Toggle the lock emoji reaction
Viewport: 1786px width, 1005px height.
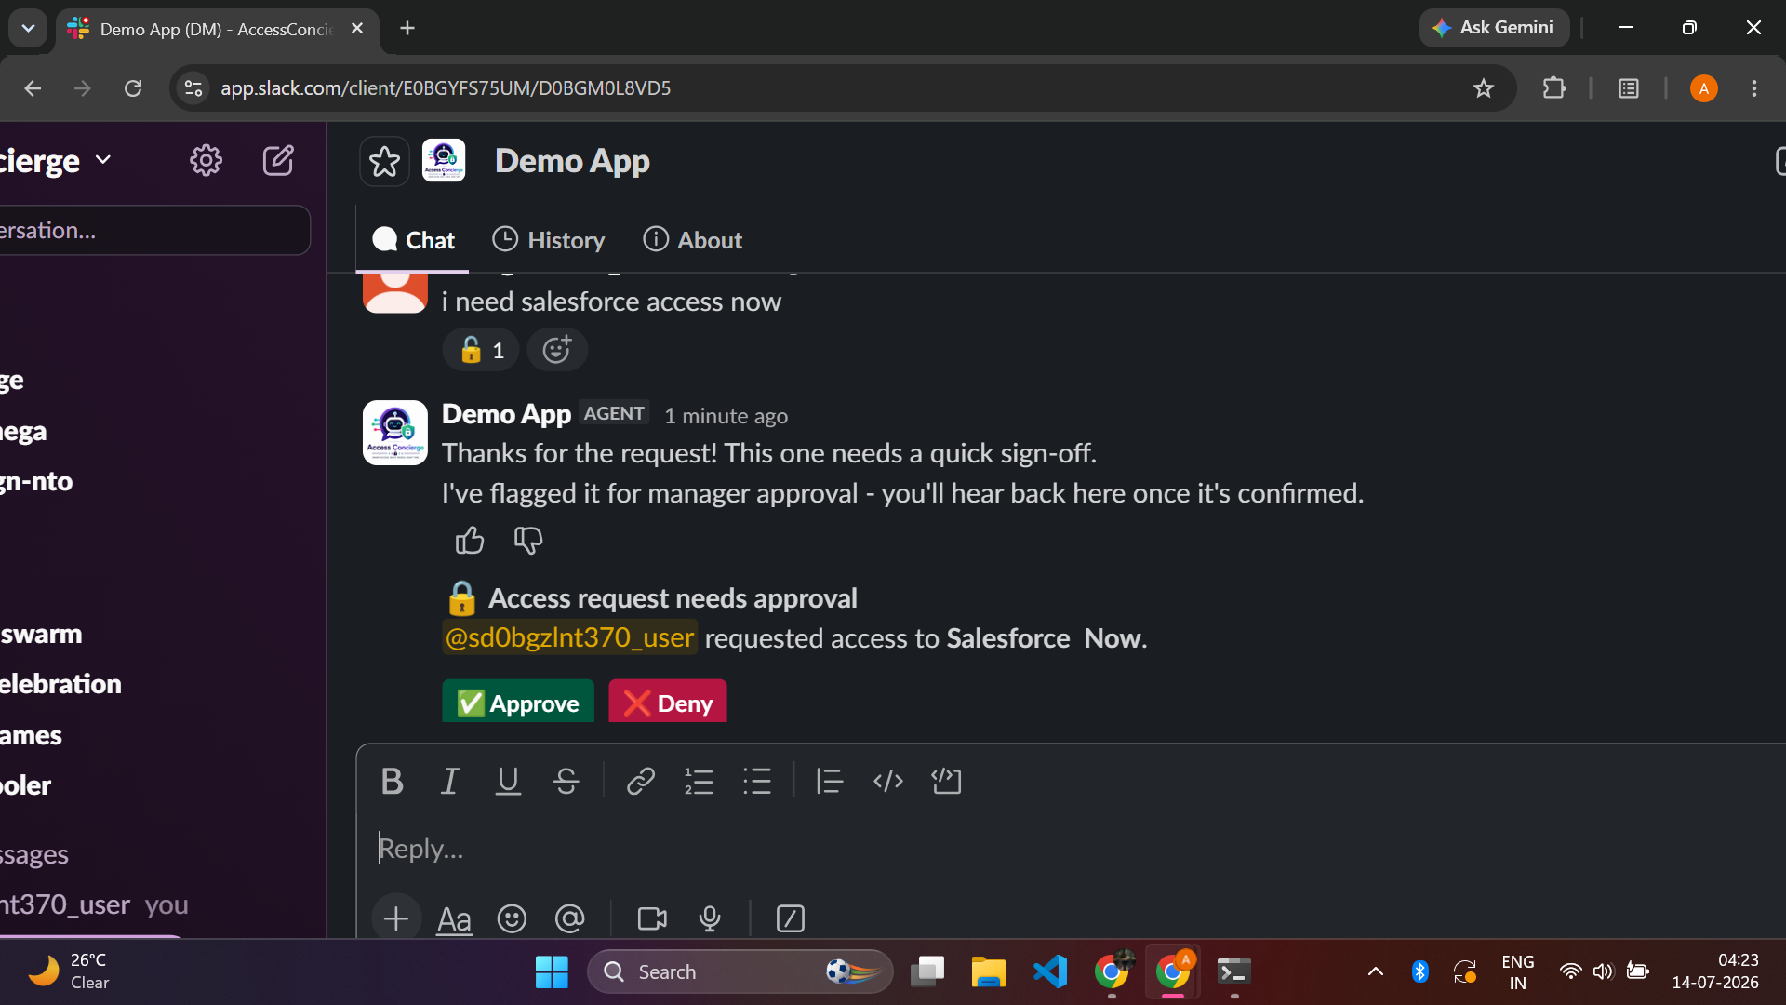click(x=481, y=350)
